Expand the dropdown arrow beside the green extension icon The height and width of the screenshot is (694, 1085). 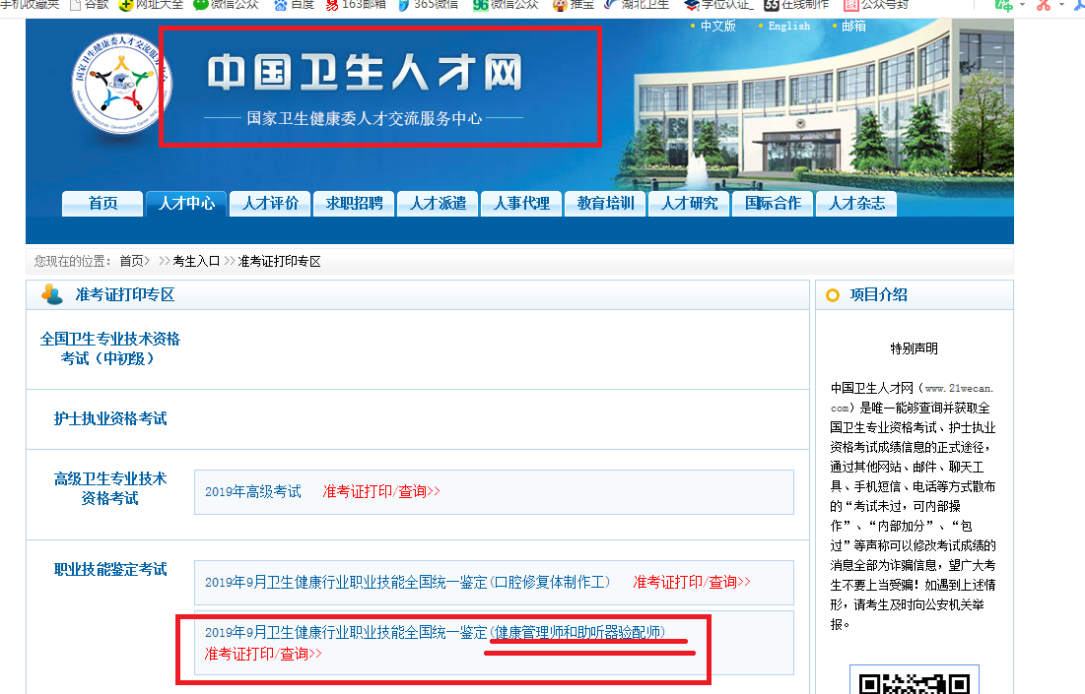pyautogui.click(x=1022, y=5)
